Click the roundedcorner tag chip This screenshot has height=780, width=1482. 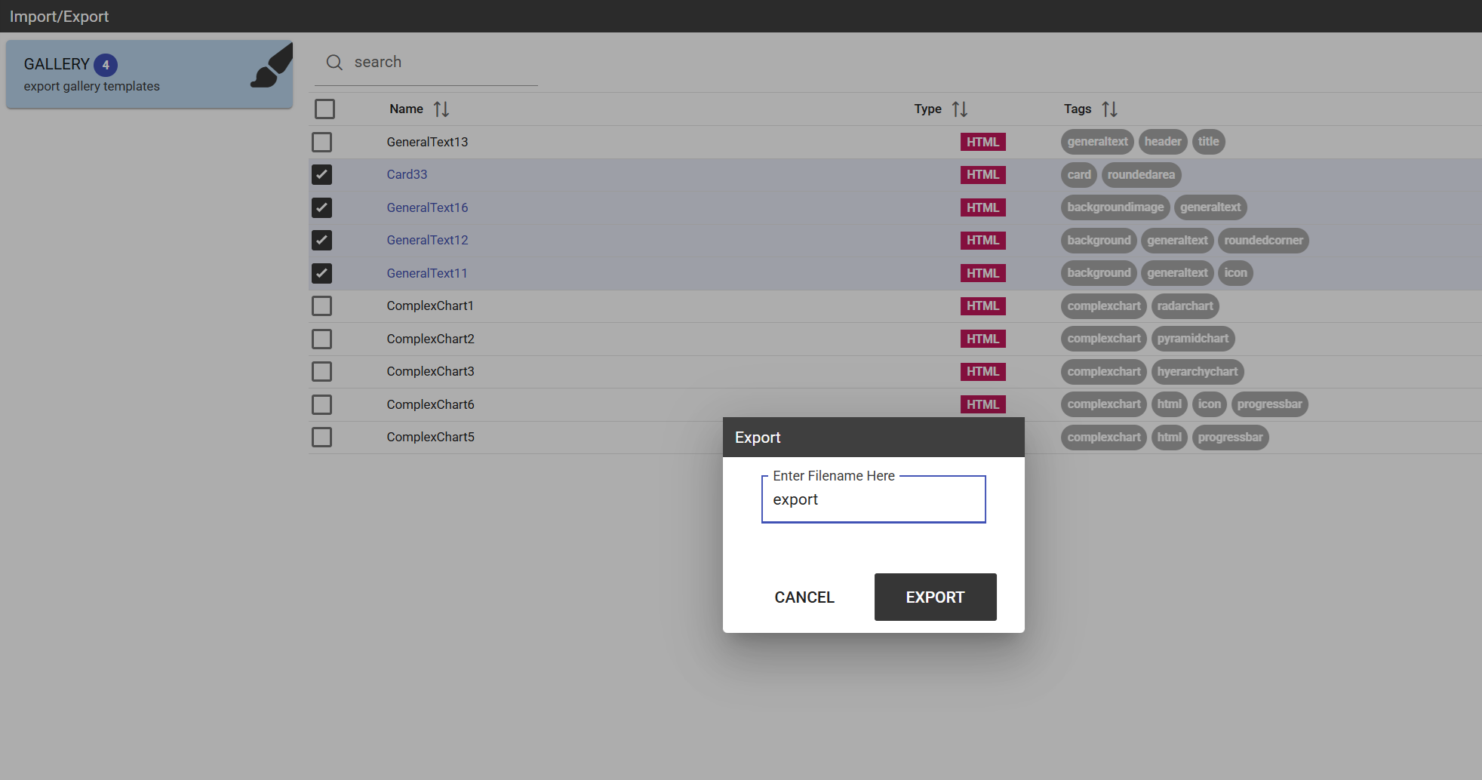[x=1263, y=241]
